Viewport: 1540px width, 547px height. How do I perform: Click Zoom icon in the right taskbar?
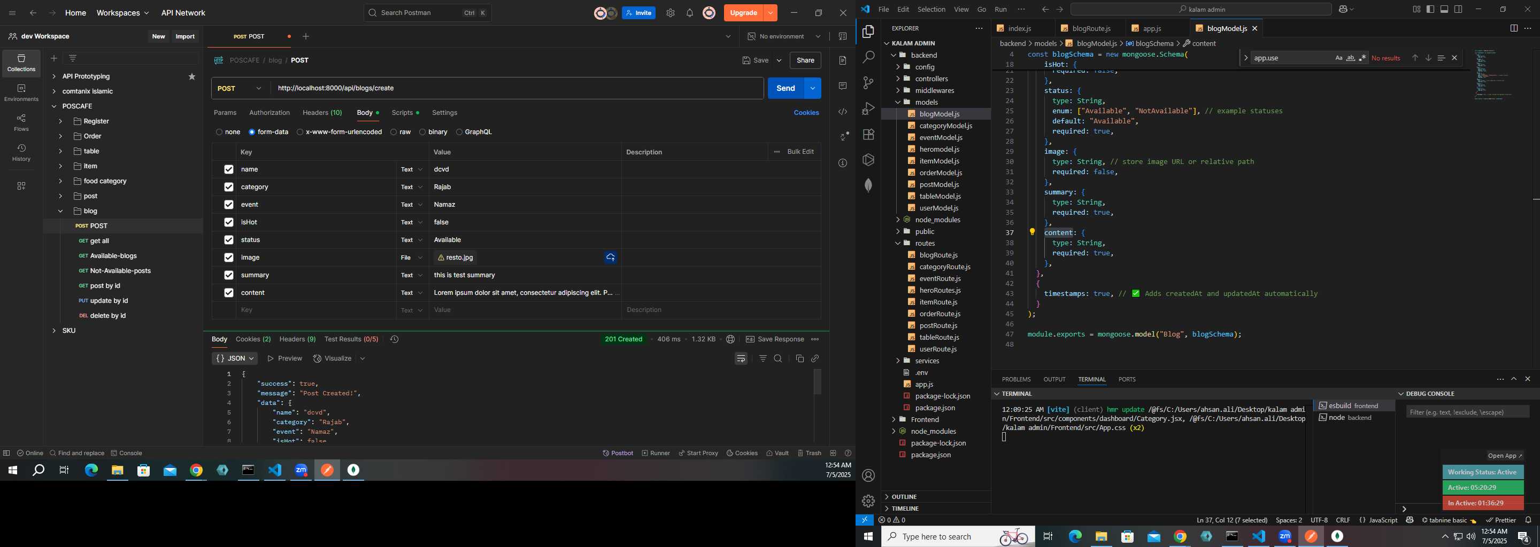coord(1285,537)
